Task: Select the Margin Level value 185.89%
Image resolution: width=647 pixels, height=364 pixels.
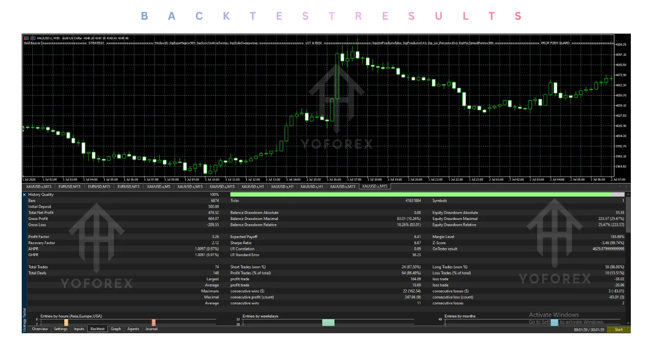Action: tap(616, 237)
